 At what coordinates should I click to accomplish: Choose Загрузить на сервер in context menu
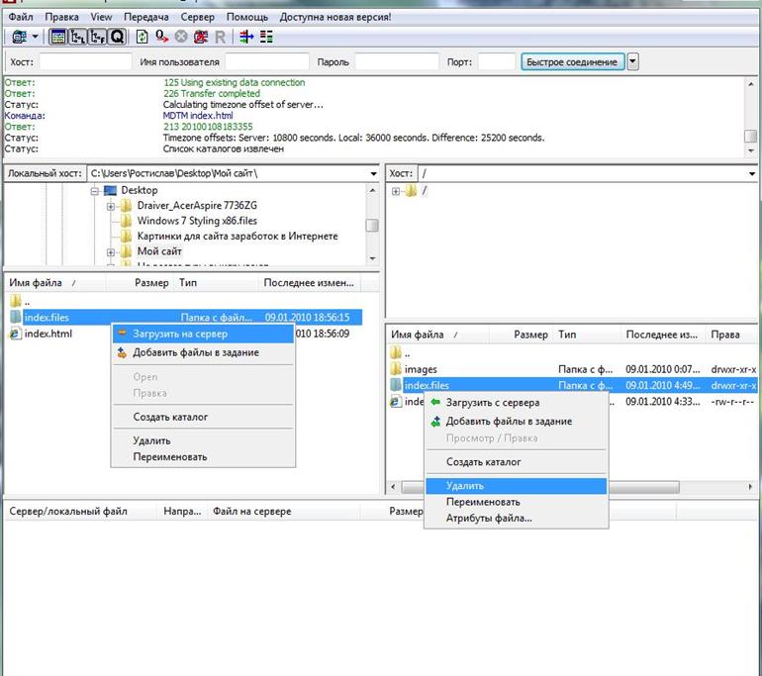[x=203, y=334]
